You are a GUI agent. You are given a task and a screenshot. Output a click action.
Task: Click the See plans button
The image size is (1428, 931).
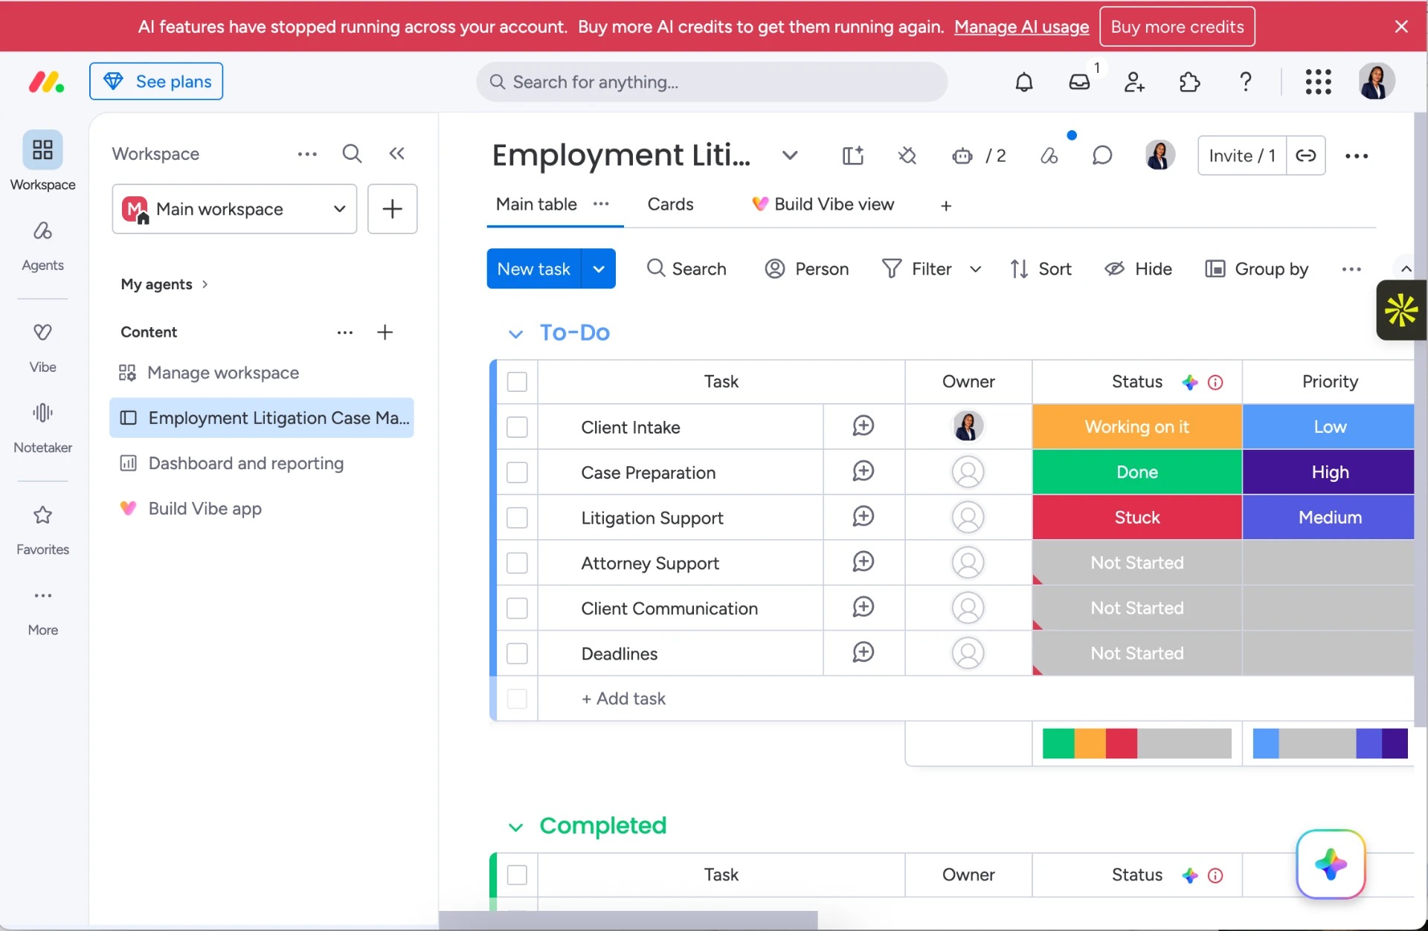tap(156, 81)
